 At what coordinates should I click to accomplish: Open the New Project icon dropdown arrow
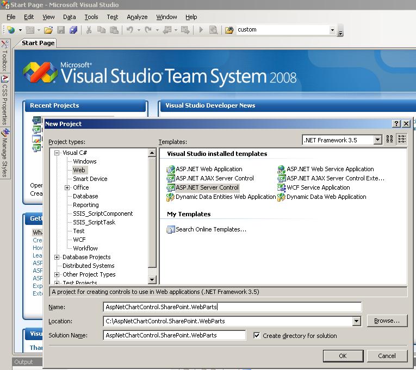pyautogui.click(x=20, y=30)
